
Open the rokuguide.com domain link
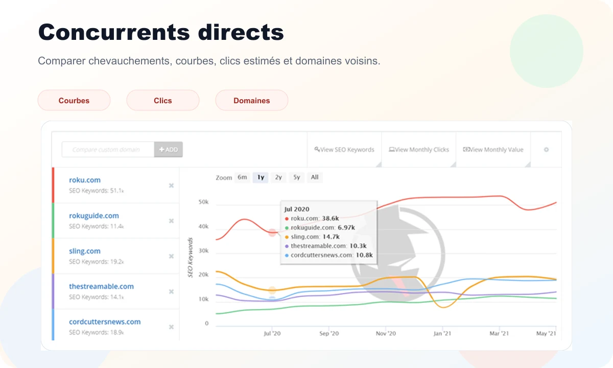click(x=94, y=216)
